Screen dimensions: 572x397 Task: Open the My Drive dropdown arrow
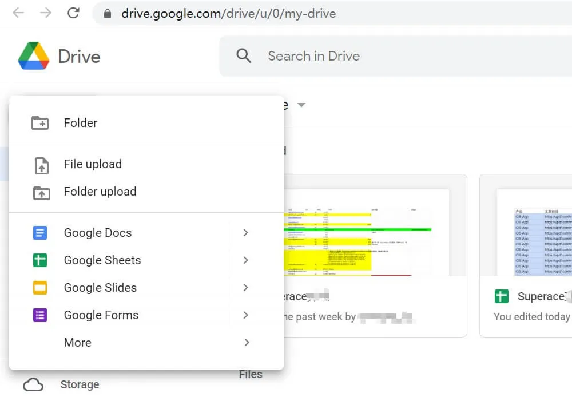(x=301, y=105)
